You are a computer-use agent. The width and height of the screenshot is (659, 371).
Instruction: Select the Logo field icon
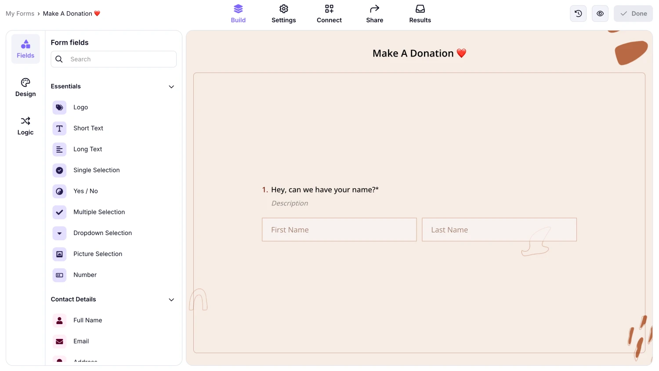[59, 107]
